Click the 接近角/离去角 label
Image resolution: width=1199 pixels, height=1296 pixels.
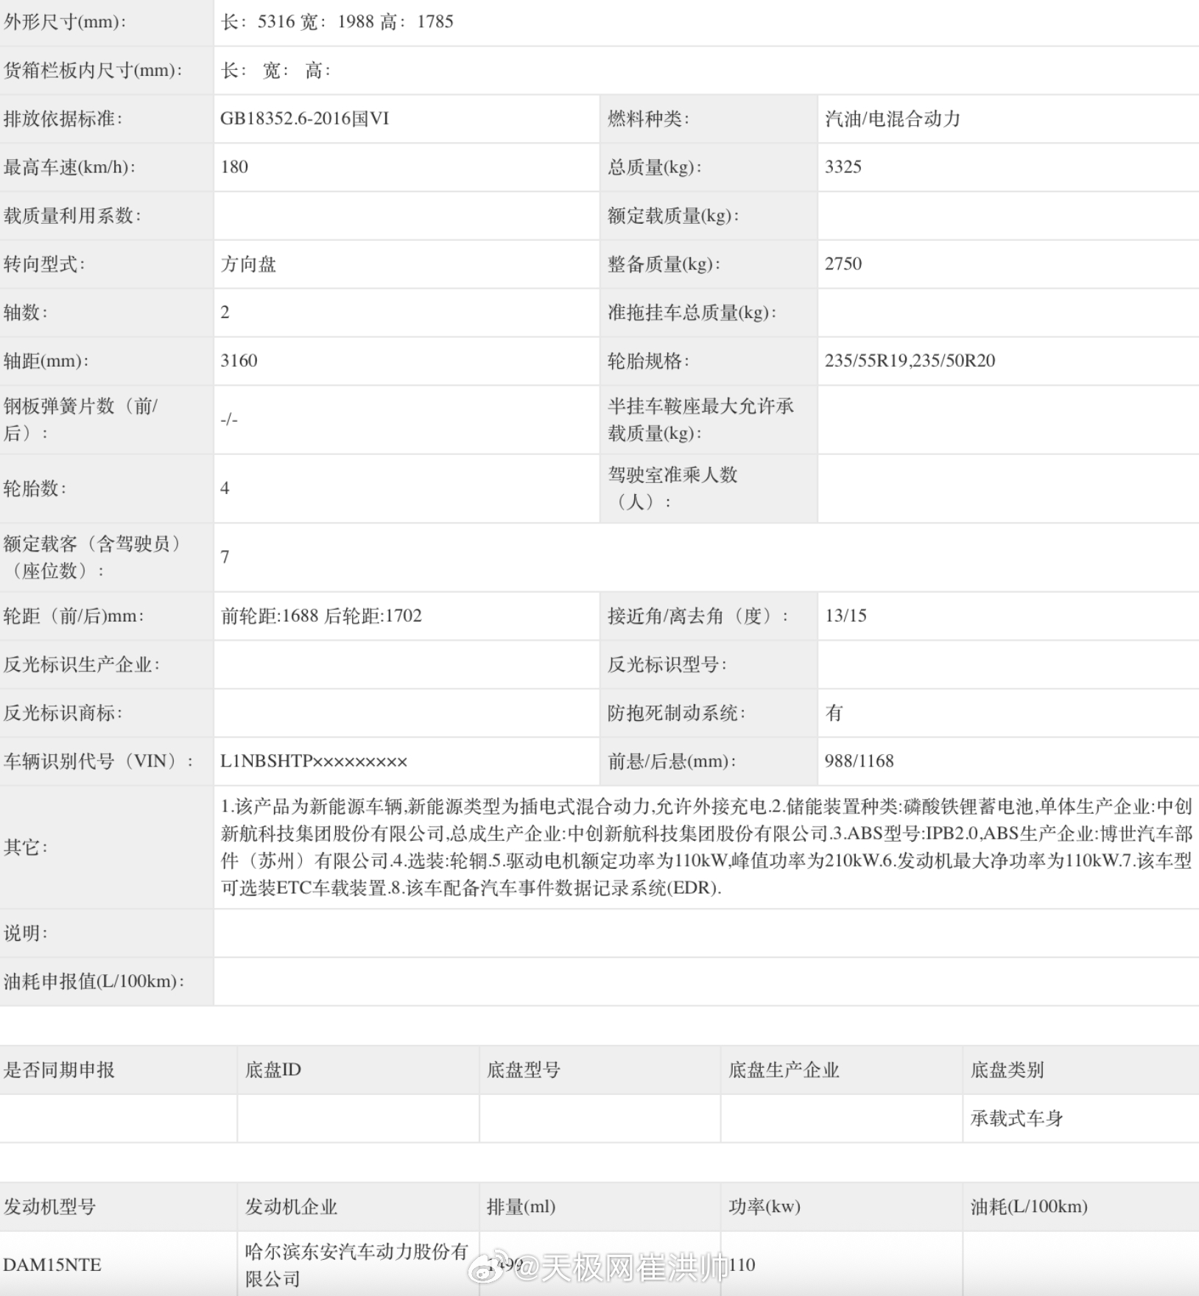point(697,616)
